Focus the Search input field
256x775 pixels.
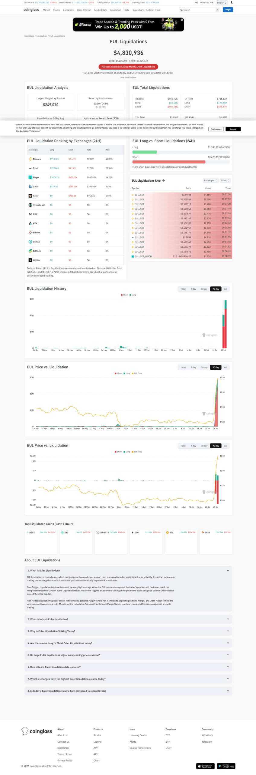click(199, 10)
